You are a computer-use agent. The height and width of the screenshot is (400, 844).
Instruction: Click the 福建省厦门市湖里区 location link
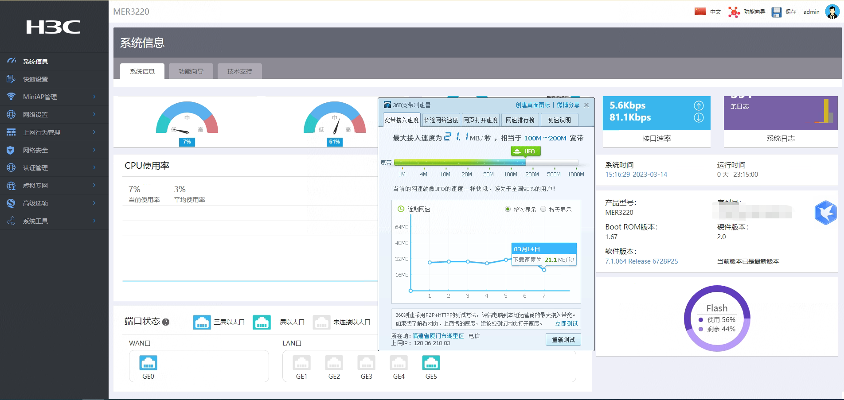438,336
